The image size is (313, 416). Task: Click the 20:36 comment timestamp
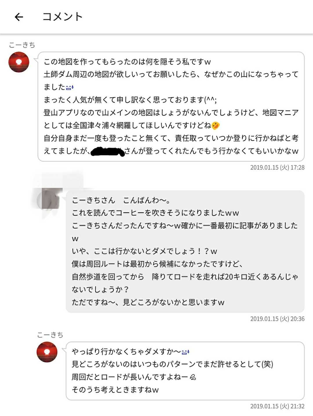pos(277,319)
